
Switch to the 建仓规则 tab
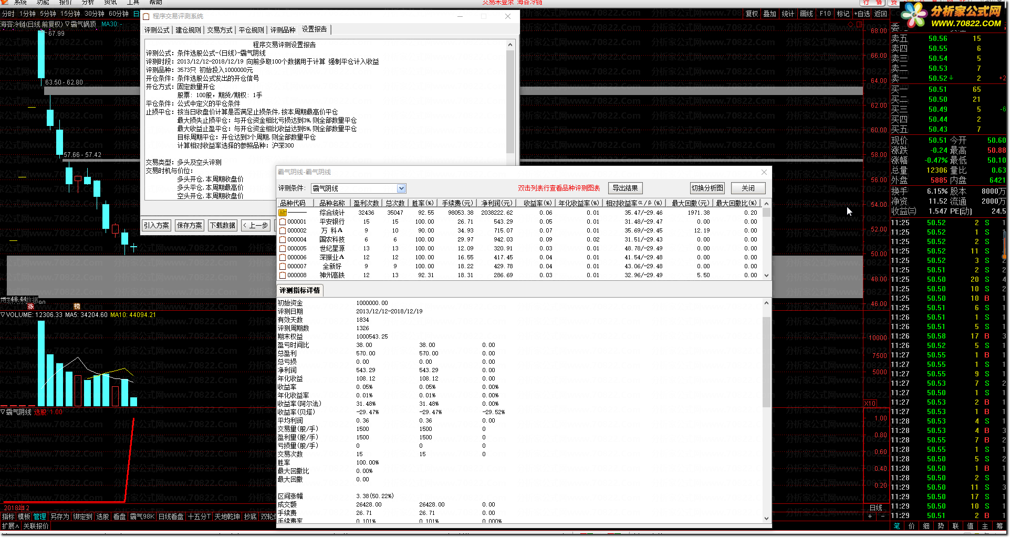pos(188,30)
